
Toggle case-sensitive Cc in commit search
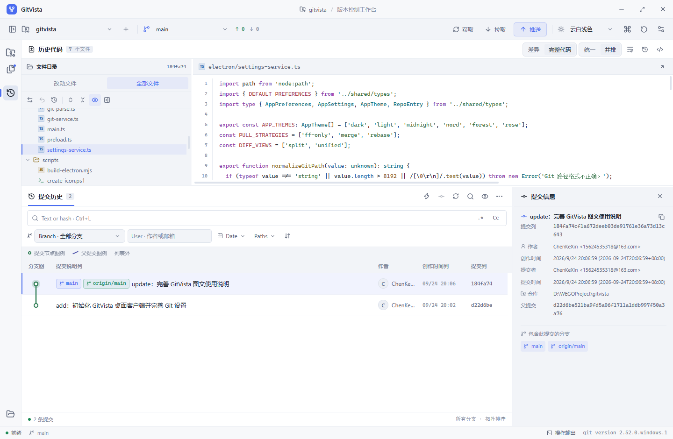(496, 218)
